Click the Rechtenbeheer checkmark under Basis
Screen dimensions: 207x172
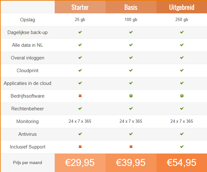pyautogui.click(x=131, y=108)
